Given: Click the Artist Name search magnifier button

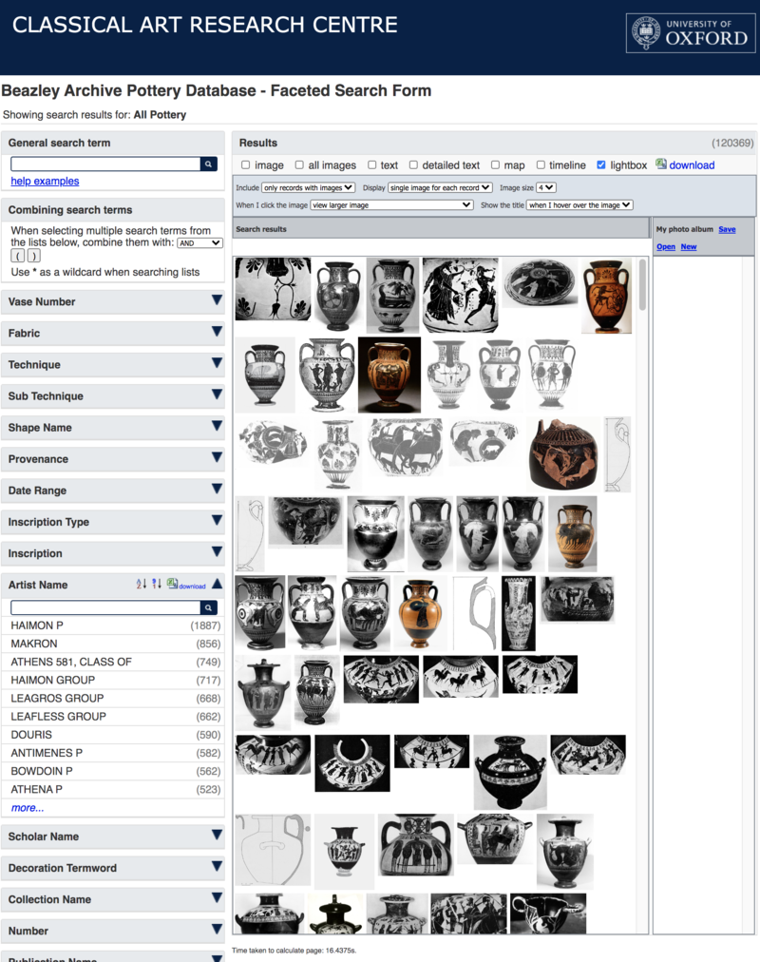Looking at the screenshot, I should [x=208, y=607].
